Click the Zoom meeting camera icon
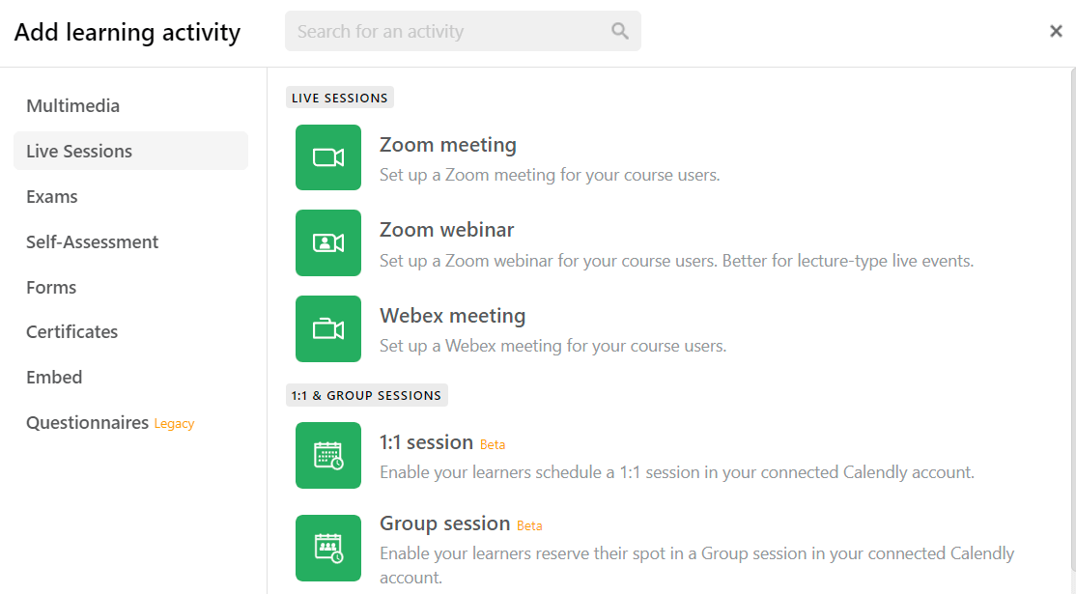The width and height of the screenshot is (1076, 594). pyautogui.click(x=328, y=157)
